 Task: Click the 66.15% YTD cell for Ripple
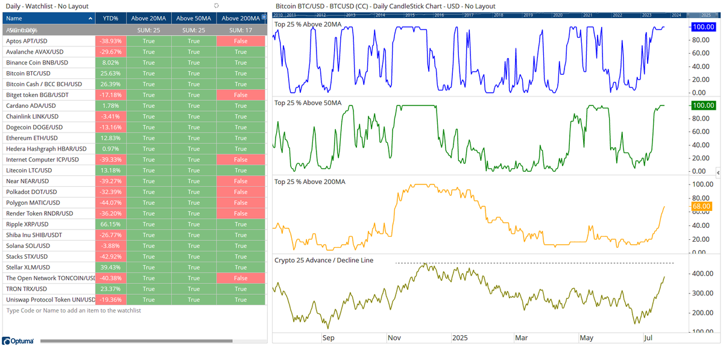point(110,224)
